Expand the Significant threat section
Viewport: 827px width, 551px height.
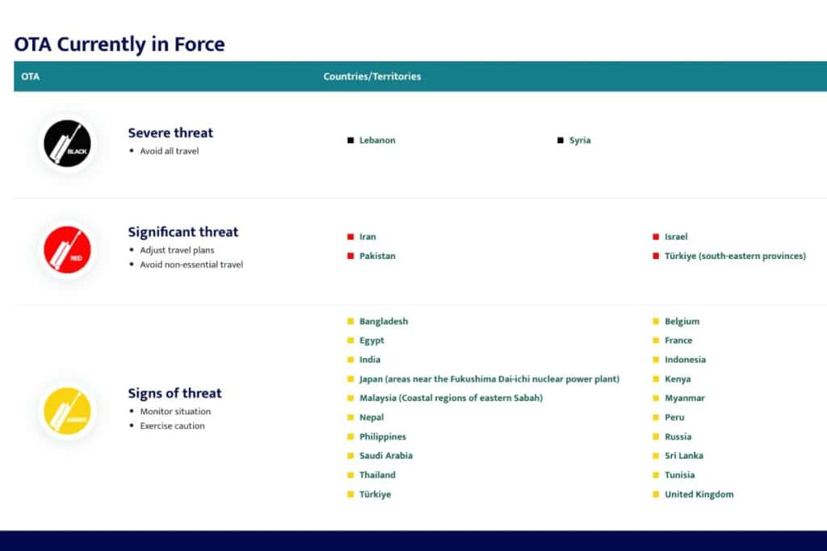[183, 231]
